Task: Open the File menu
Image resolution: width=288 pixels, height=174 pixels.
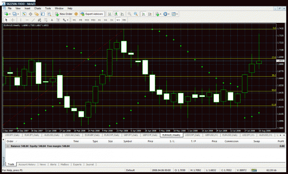Action: click(10, 8)
